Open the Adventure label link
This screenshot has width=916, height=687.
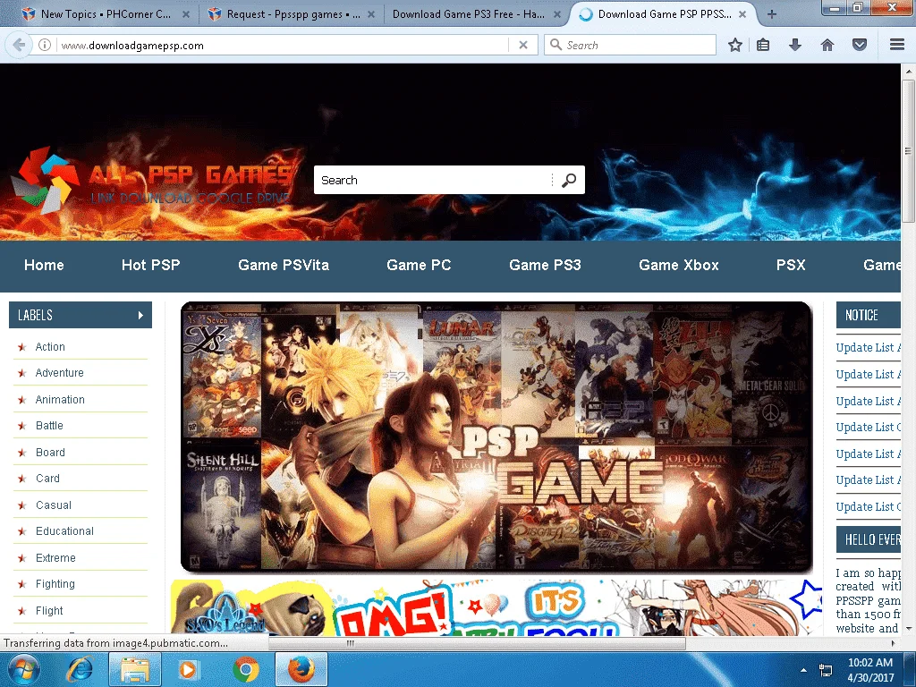60,373
